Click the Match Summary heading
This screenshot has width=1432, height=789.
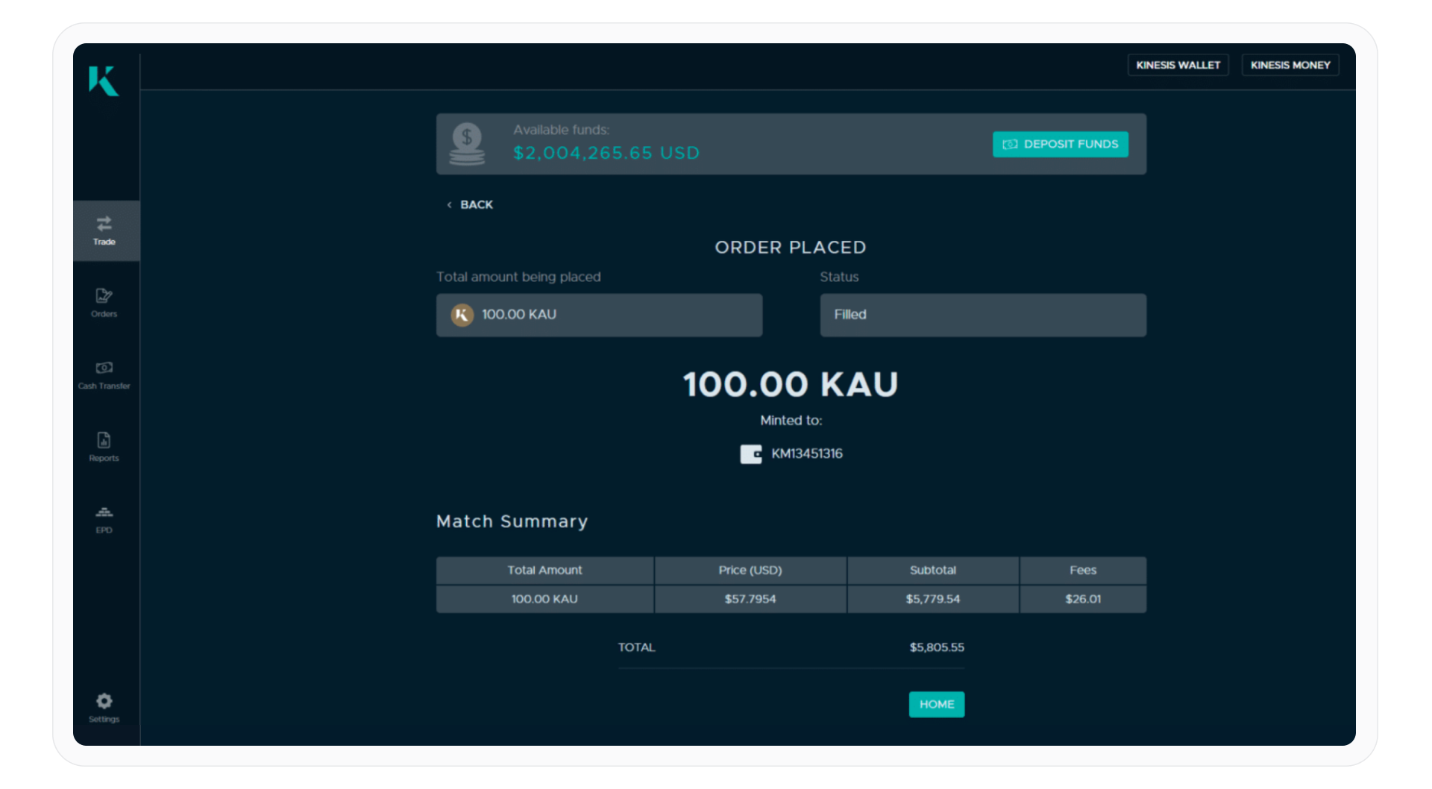512,521
